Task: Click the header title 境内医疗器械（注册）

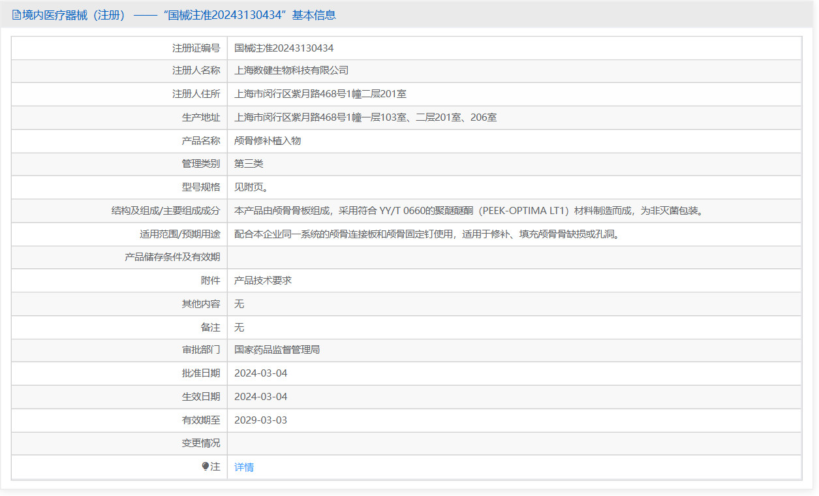Action: click(74, 15)
